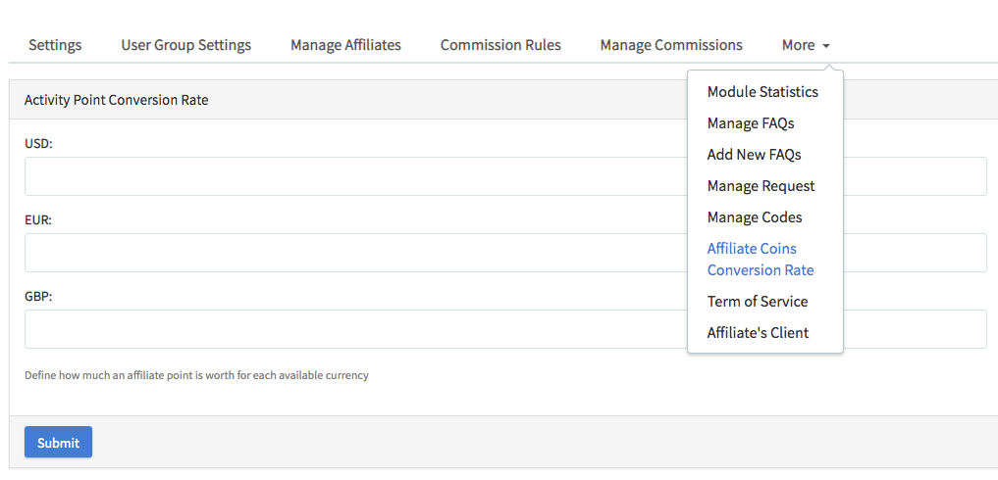Click the USD: field label
This screenshot has height=480, width=998.
click(38, 144)
